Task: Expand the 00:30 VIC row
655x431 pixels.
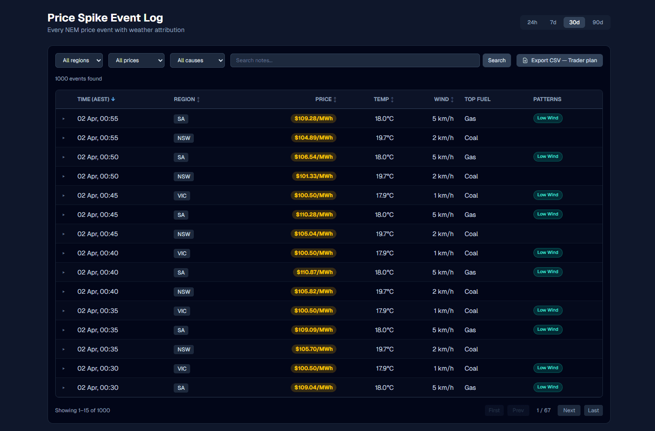Action: [64, 369]
